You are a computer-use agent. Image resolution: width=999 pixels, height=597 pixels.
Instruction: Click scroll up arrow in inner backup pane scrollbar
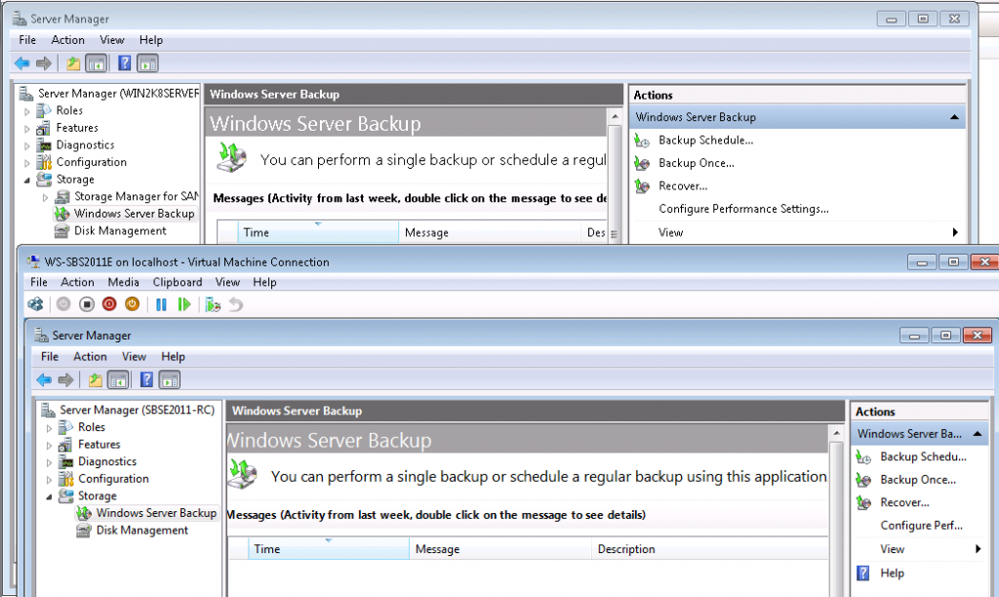point(837,433)
